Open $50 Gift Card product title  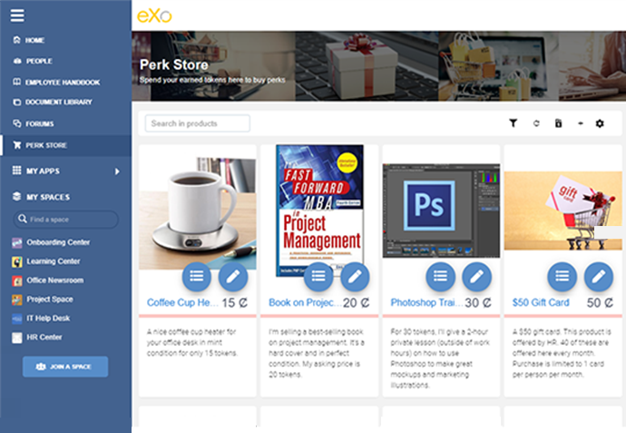coord(541,303)
